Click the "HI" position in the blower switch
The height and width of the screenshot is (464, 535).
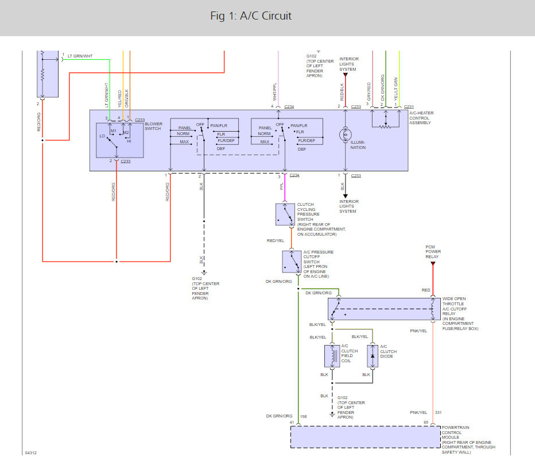129,141
